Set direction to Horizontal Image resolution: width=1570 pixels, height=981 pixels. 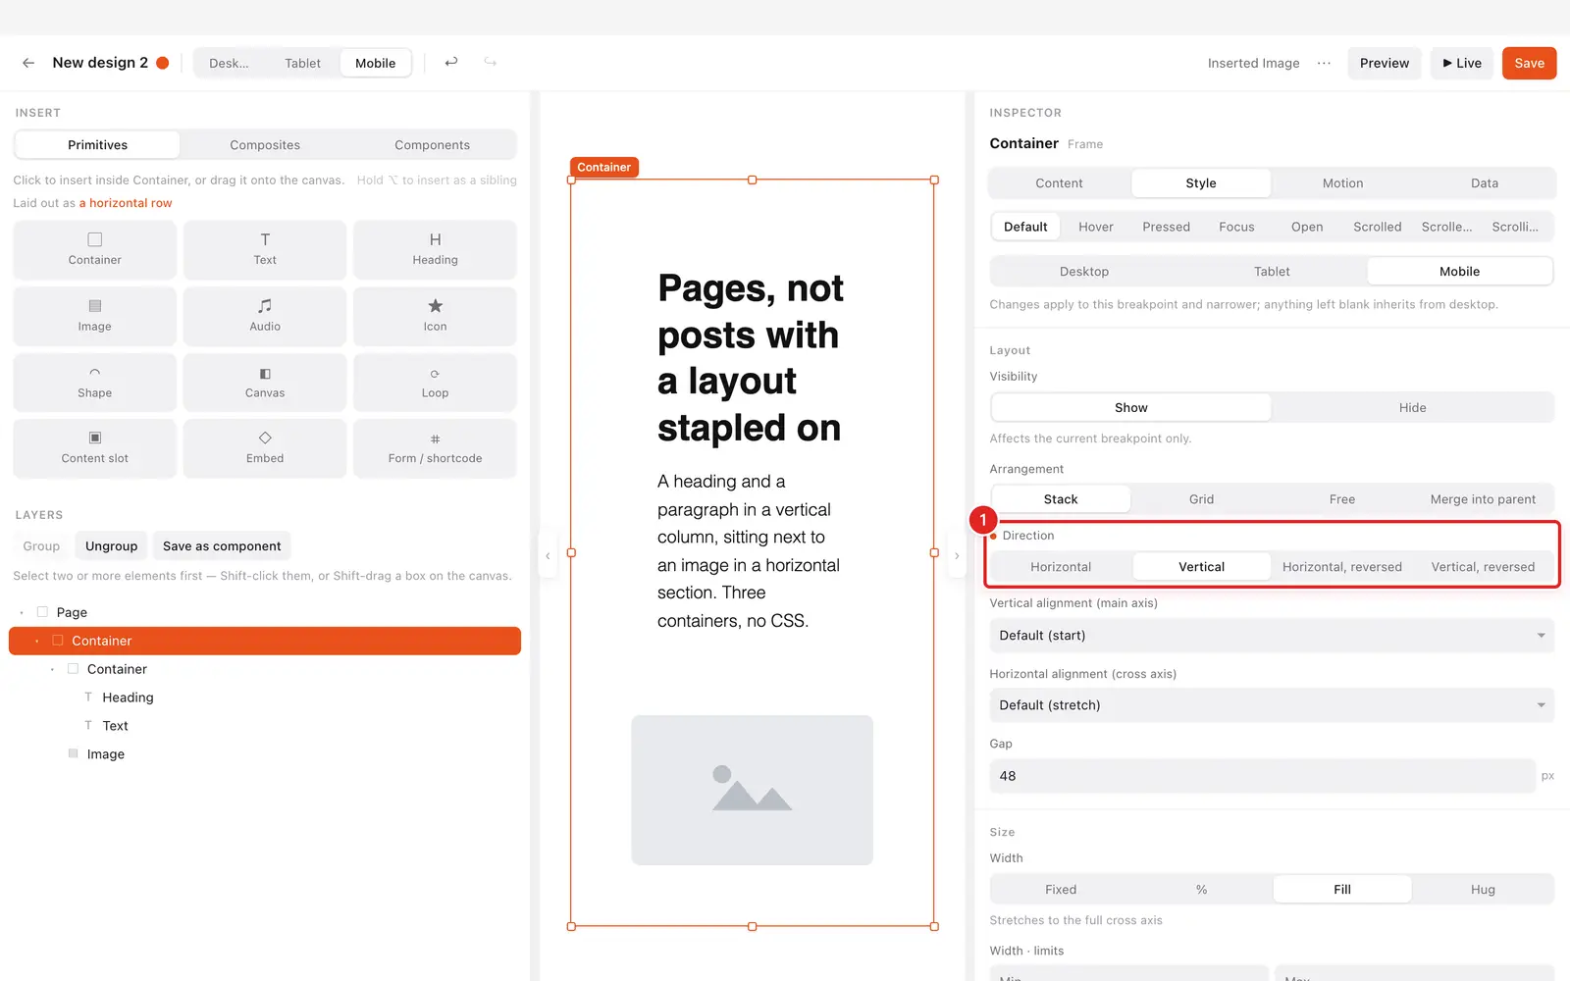1061,567
